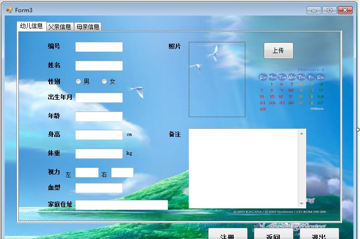
Task: Click the 照片 picture box
Action: click(217, 80)
